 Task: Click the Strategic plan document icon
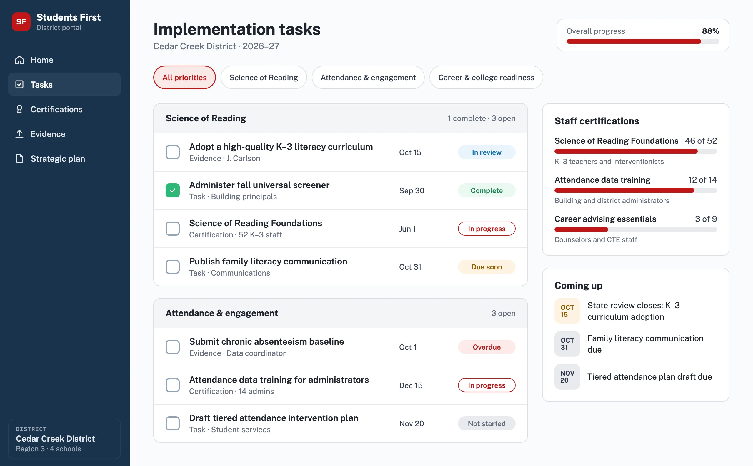coord(19,158)
